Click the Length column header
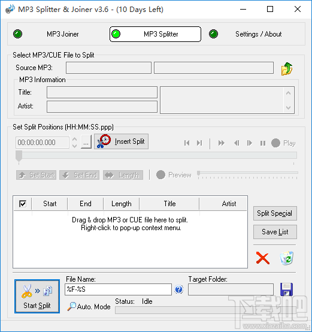 tap(122, 204)
